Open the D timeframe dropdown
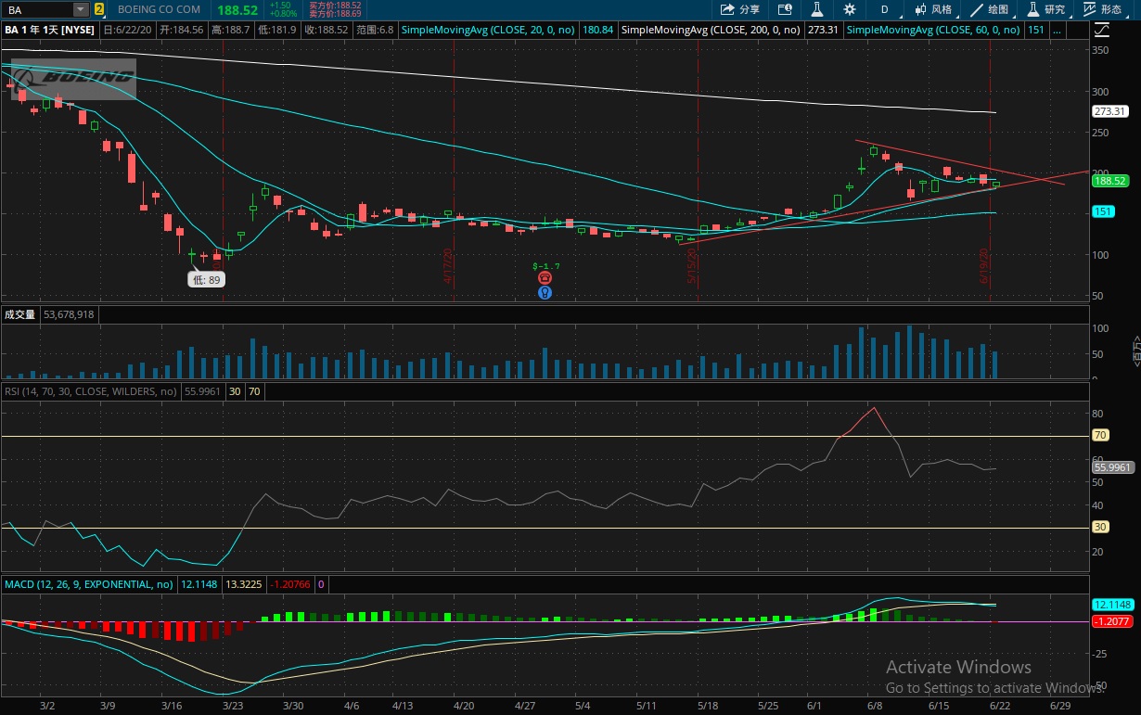 click(885, 9)
